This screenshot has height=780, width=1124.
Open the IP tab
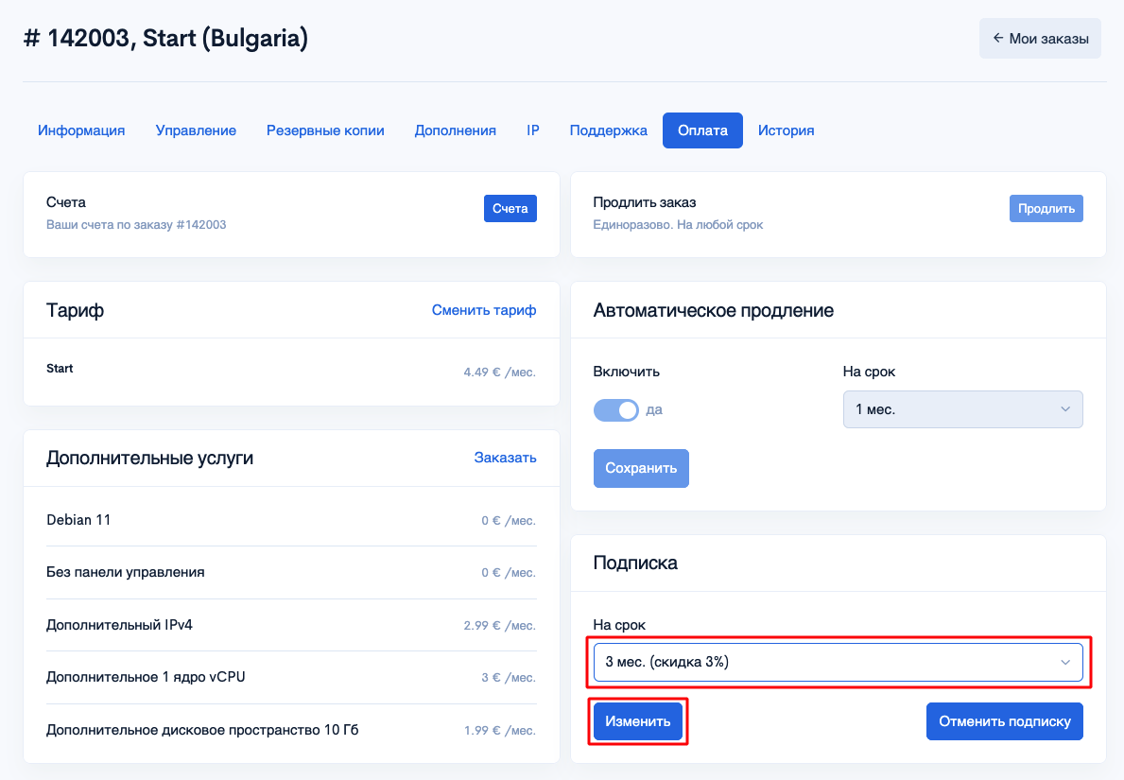point(532,130)
